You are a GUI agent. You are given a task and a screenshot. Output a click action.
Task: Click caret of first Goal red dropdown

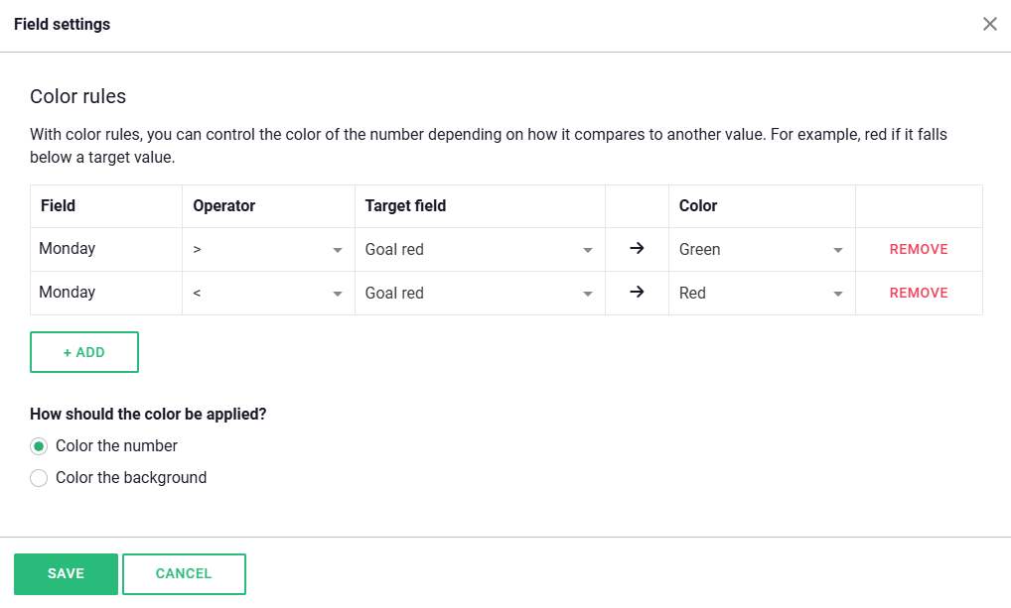point(588,251)
